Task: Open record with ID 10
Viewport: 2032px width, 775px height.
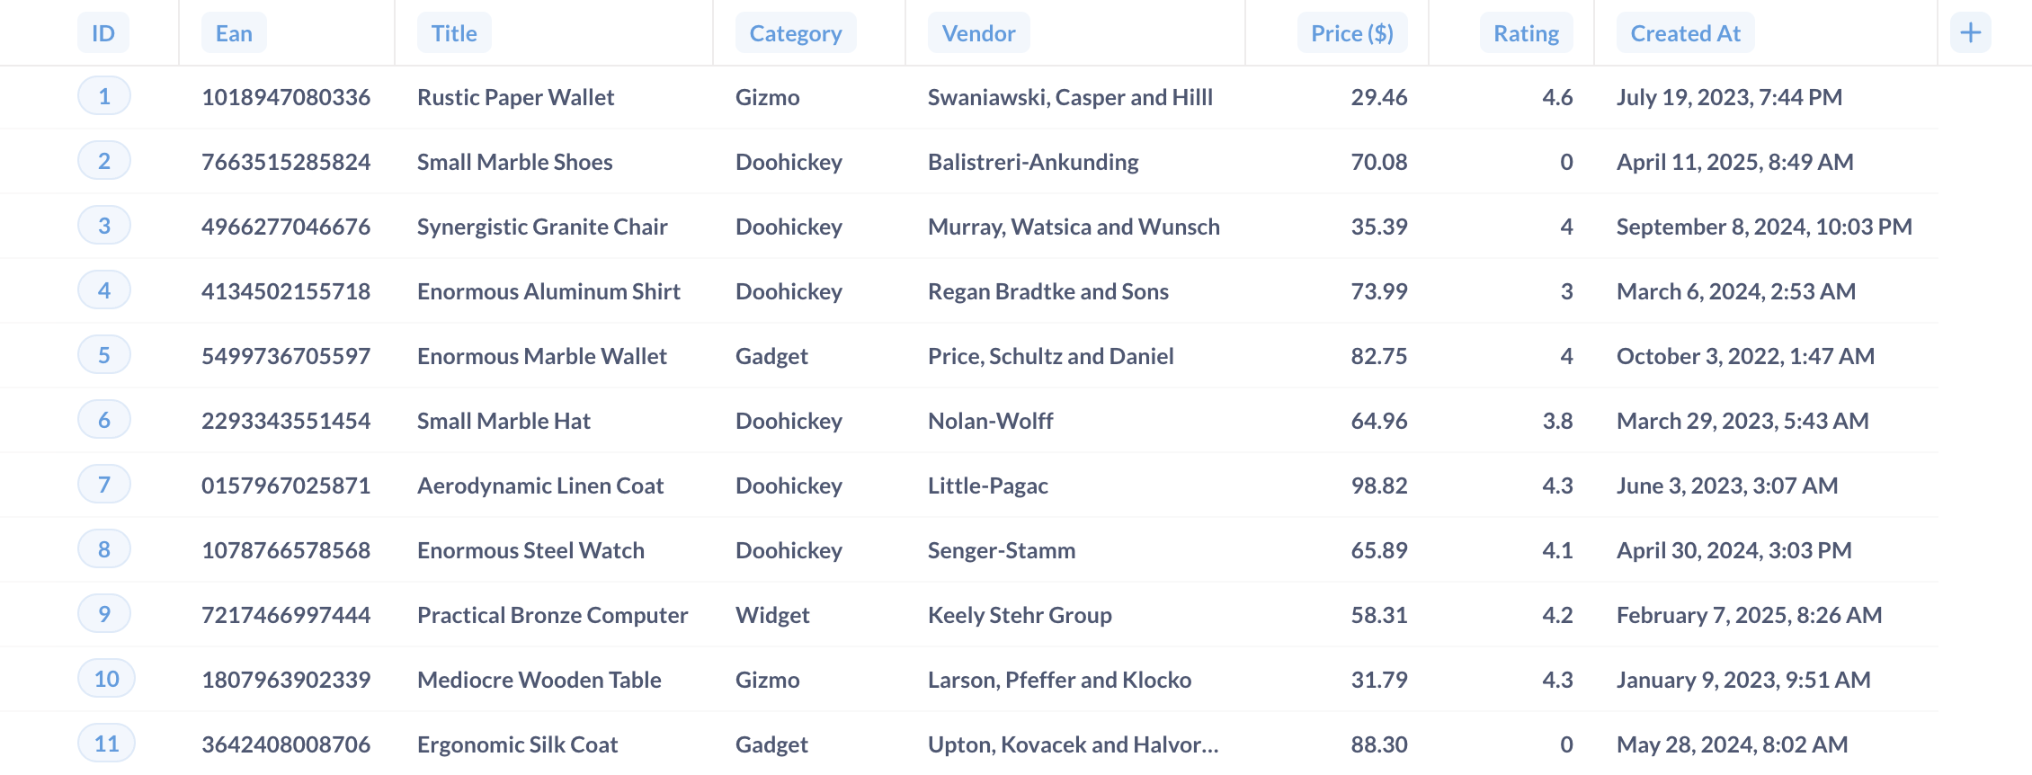Action: pyautogui.click(x=105, y=679)
